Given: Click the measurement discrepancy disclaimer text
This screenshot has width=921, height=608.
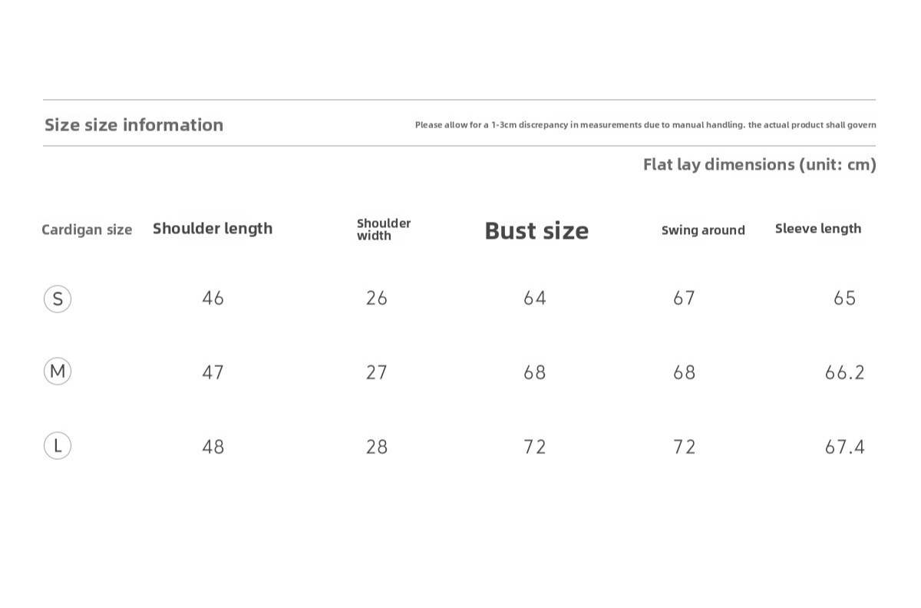Looking at the screenshot, I should 645,125.
